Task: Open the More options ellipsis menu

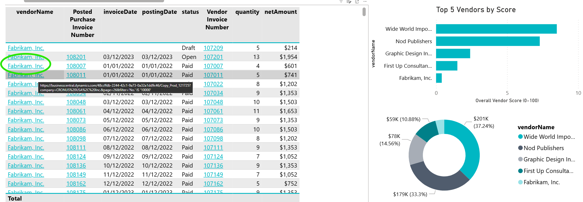Action: [365, 1]
